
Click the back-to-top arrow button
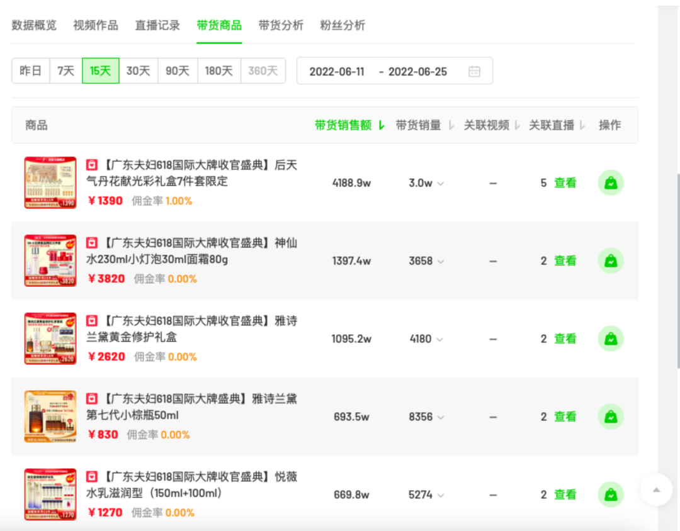coord(656,489)
